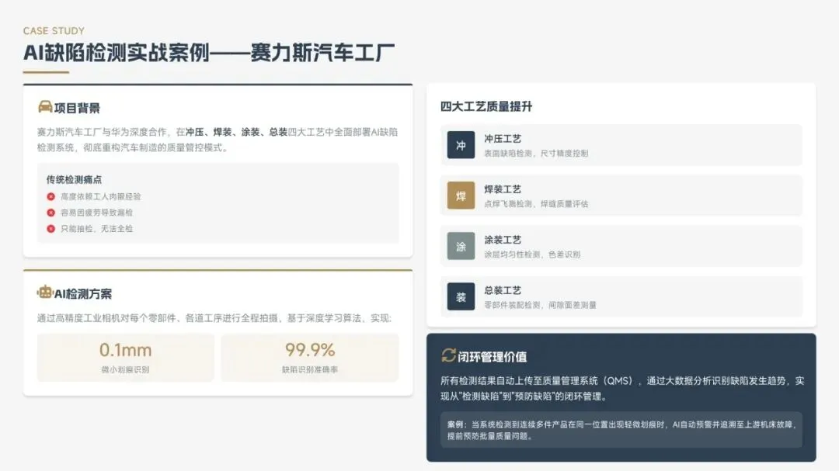
Task: Click the text 点焊飞溅检测, 焊缝质量评估
Action: (536, 204)
